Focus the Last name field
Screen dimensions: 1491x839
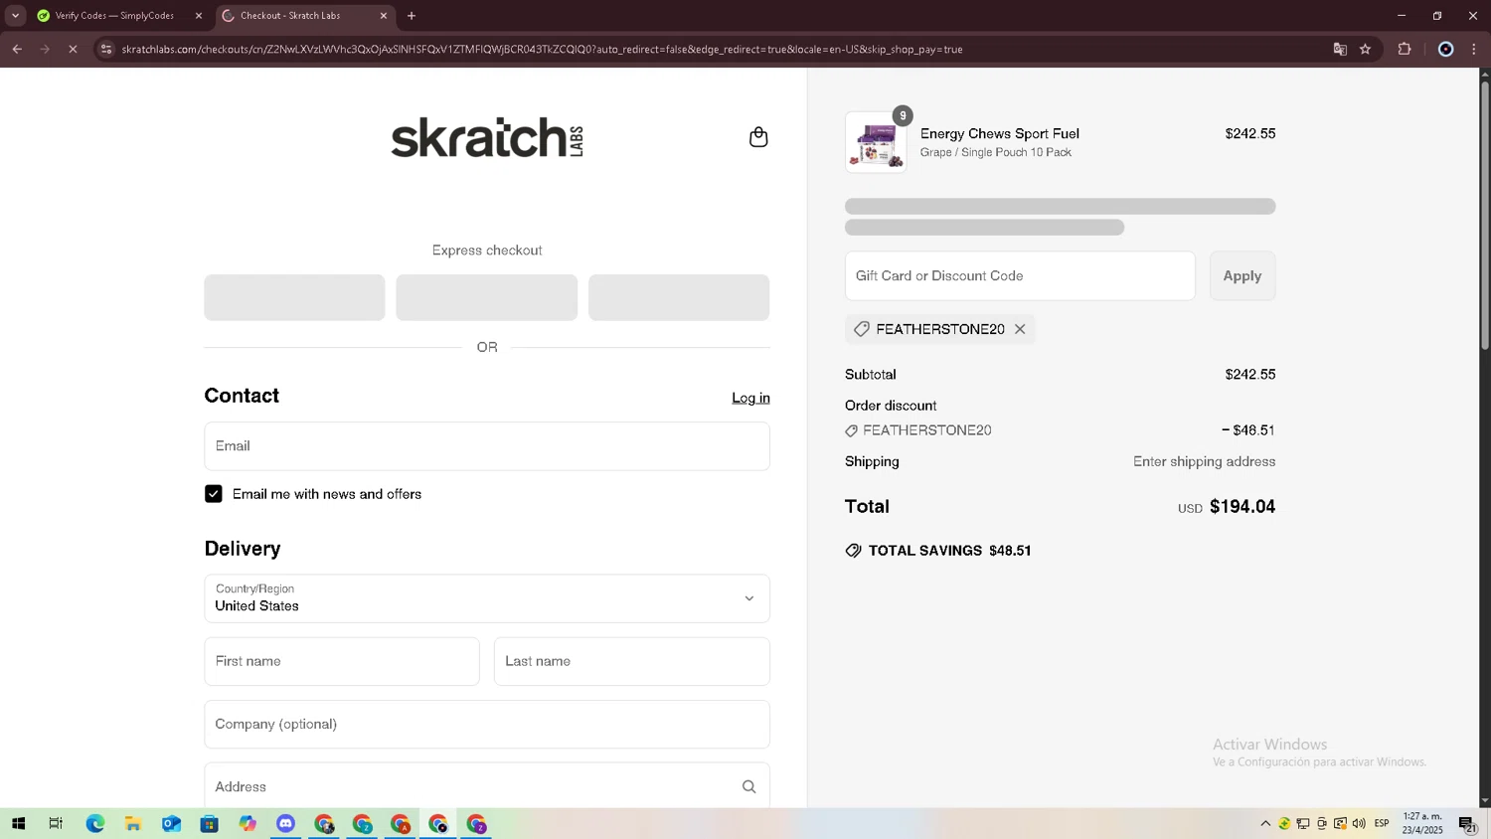point(632,661)
